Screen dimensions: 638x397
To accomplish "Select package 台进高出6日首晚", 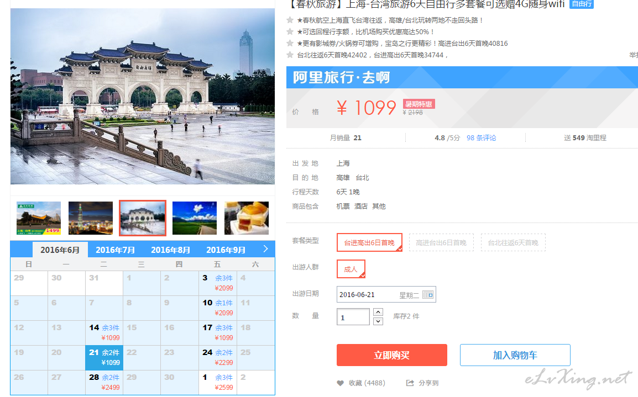I will point(369,242).
